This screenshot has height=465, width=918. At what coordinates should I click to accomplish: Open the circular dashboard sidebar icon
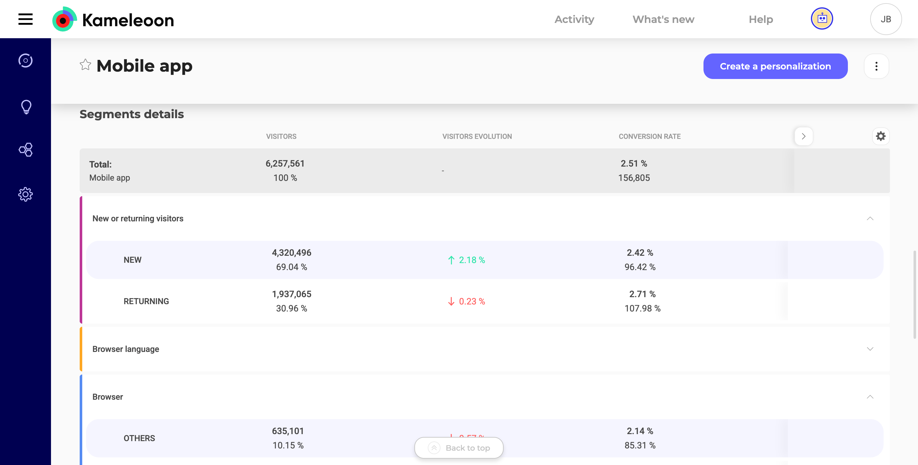click(25, 61)
